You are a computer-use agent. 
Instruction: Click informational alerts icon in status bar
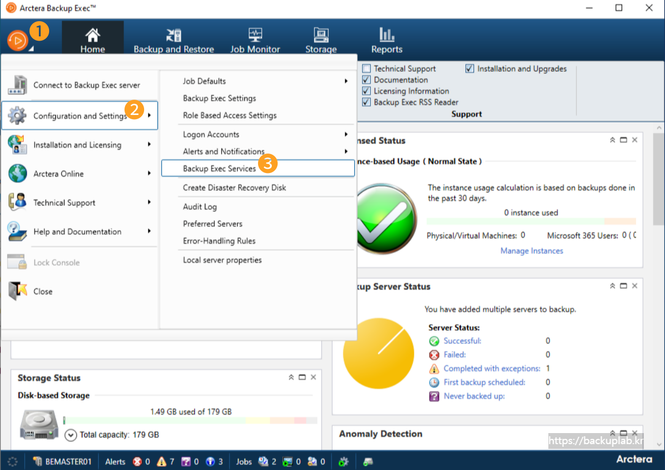[x=211, y=462]
